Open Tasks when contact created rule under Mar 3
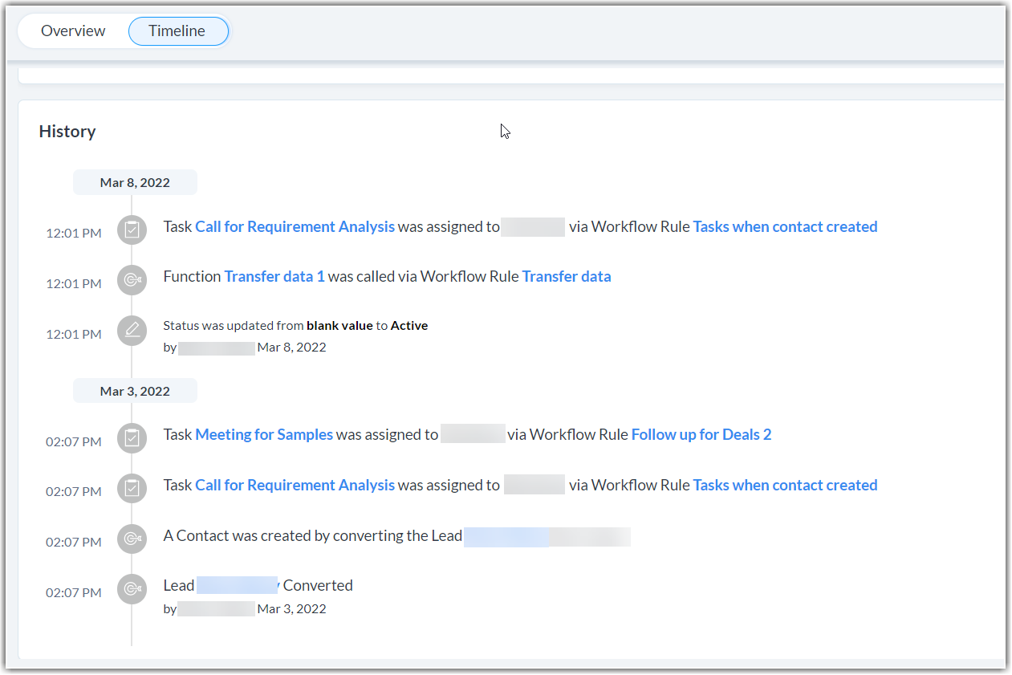 [784, 486]
